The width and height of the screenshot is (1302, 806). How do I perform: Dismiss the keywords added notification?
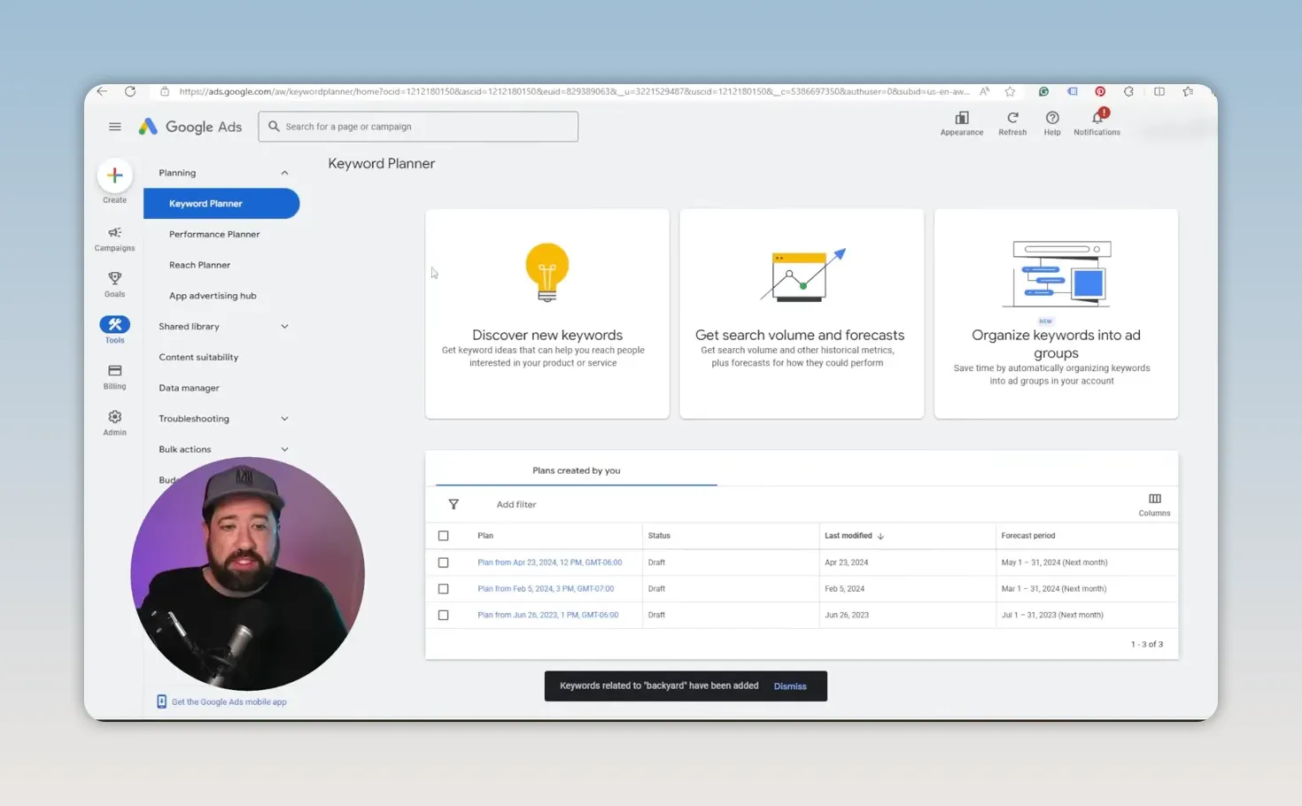click(x=790, y=686)
